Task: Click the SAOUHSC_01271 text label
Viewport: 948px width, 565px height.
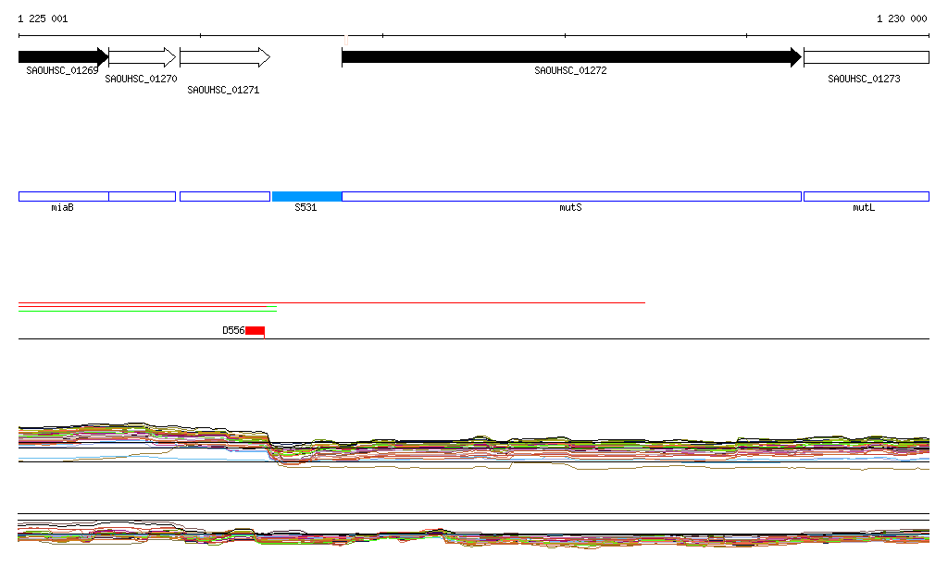Action: click(223, 90)
